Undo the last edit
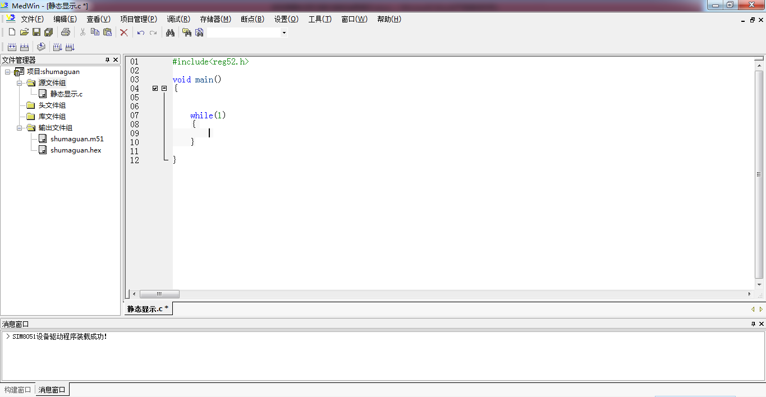This screenshot has height=397, width=766. (x=141, y=33)
